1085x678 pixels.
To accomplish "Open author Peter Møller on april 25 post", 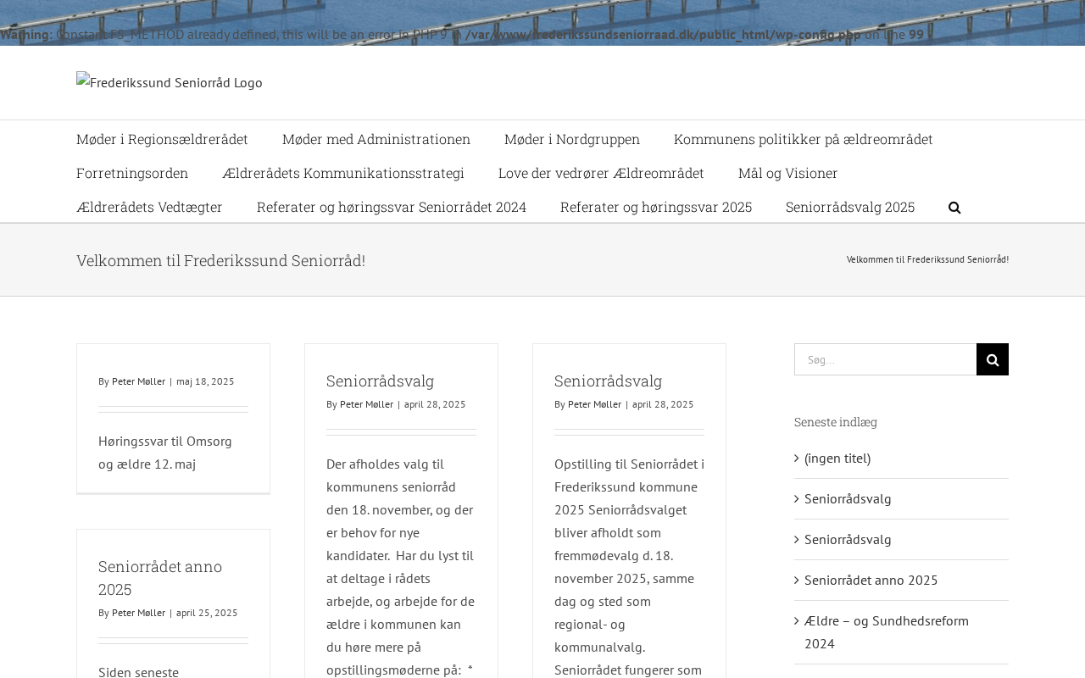I will [138, 613].
